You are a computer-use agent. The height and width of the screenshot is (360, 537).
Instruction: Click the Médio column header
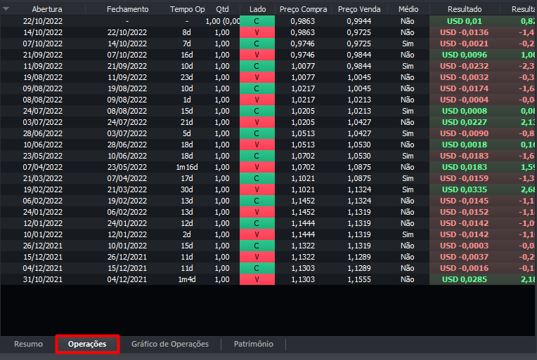pyautogui.click(x=408, y=9)
